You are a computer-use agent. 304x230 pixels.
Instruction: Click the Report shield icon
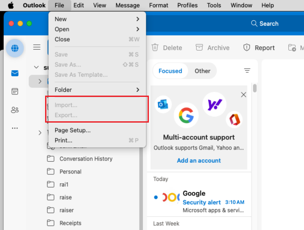click(x=247, y=48)
